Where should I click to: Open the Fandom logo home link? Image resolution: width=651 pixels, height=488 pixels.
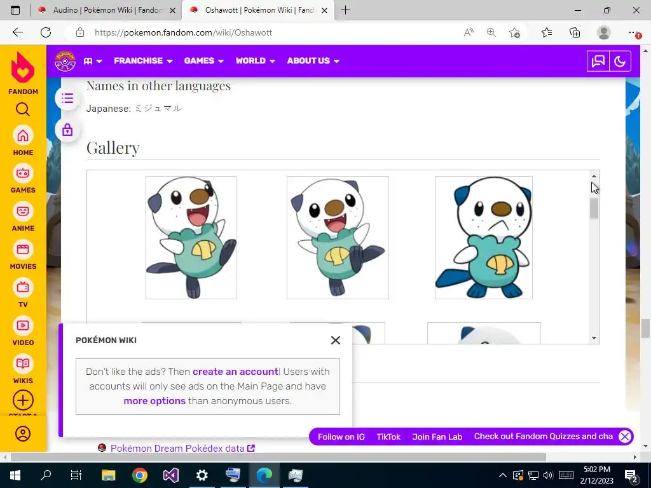pyautogui.click(x=23, y=72)
